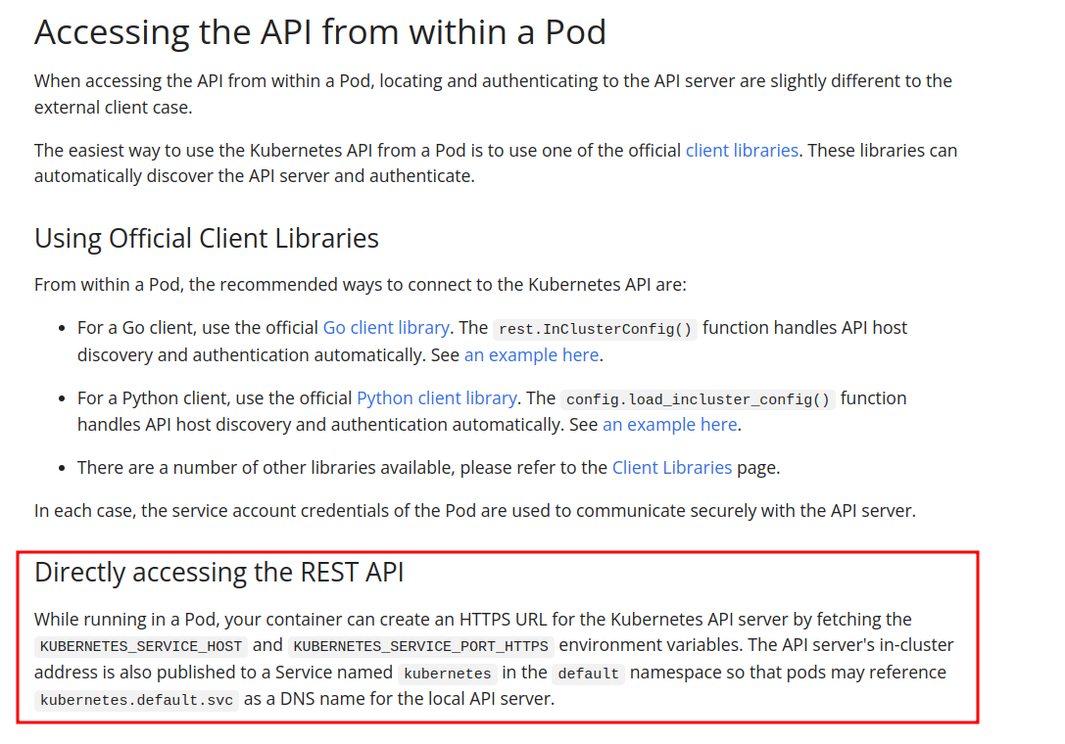Screen dimensions: 1065x744
Task: Click 'an example here' link for Go client
Action: 531,354
